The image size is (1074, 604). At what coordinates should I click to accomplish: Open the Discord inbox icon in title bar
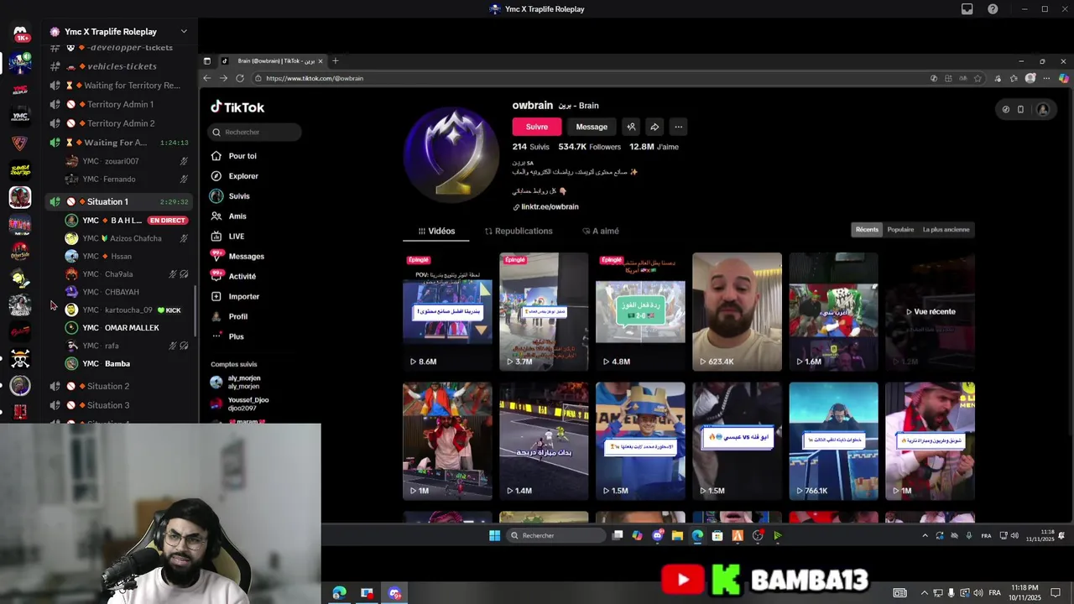coord(967,9)
